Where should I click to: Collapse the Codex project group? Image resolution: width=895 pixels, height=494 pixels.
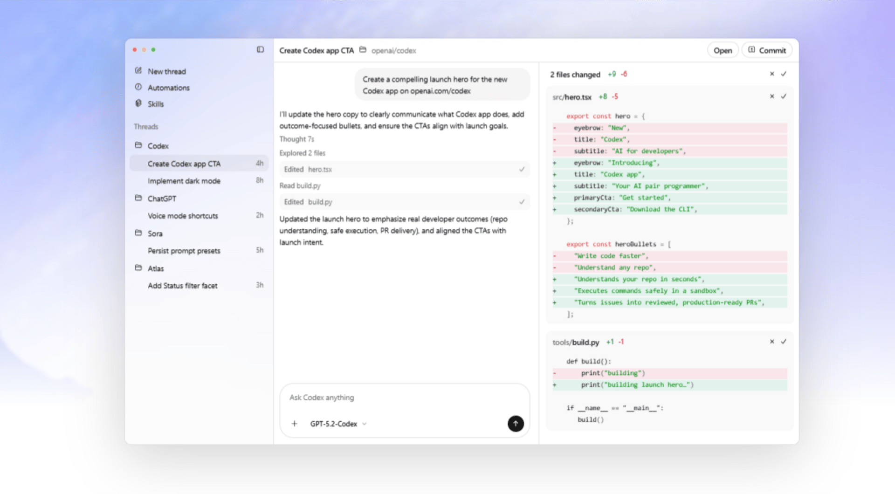(x=158, y=146)
